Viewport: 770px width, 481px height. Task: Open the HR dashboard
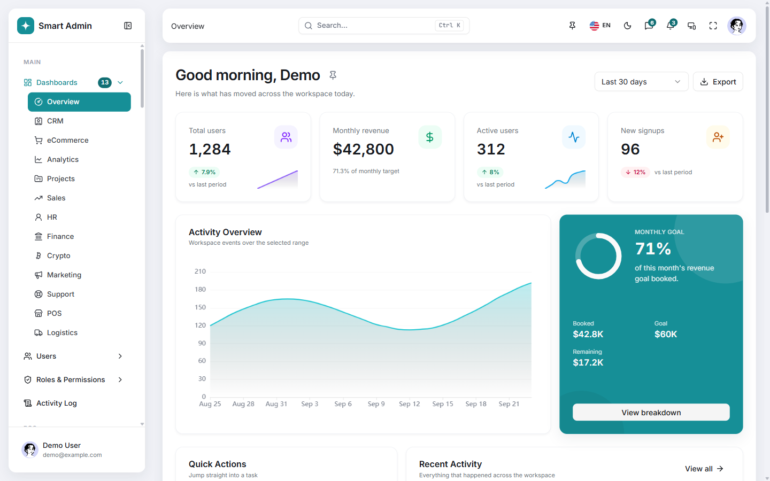tap(79, 218)
